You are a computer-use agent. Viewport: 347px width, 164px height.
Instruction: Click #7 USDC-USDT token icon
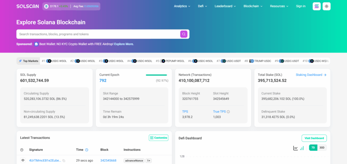pyautogui.click(x=223, y=61)
